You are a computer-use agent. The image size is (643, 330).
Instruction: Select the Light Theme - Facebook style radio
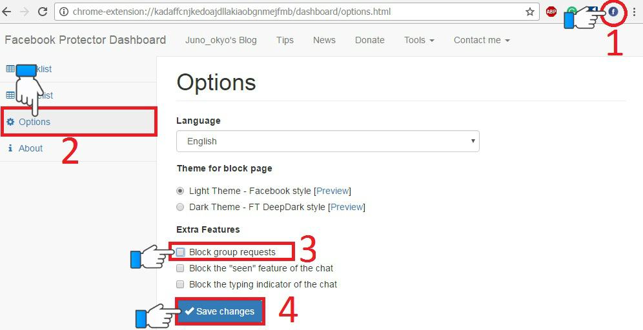(180, 191)
